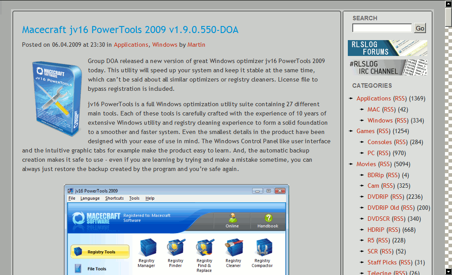
Task: Open the DVDRiP Old category link
Action: pyautogui.click(x=383, y=208)
